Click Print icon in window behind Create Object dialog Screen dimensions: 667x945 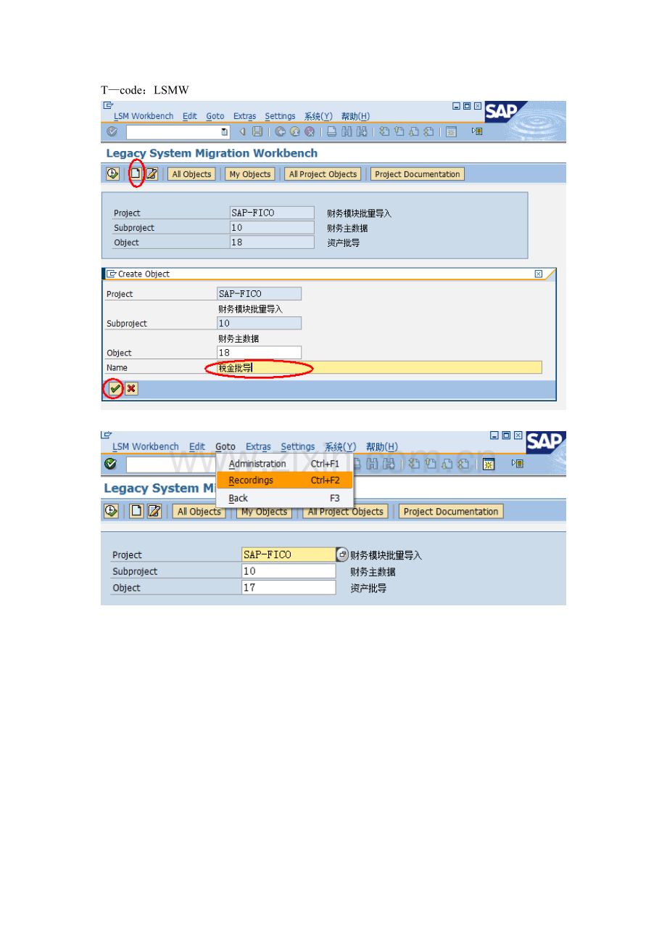[x=331, y=131]
